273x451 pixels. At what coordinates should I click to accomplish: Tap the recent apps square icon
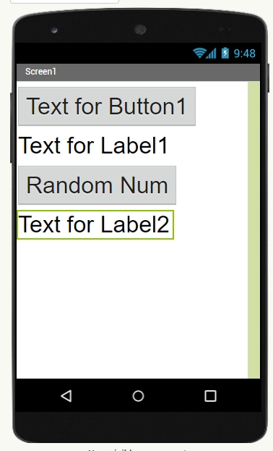(x=210, y=396)
